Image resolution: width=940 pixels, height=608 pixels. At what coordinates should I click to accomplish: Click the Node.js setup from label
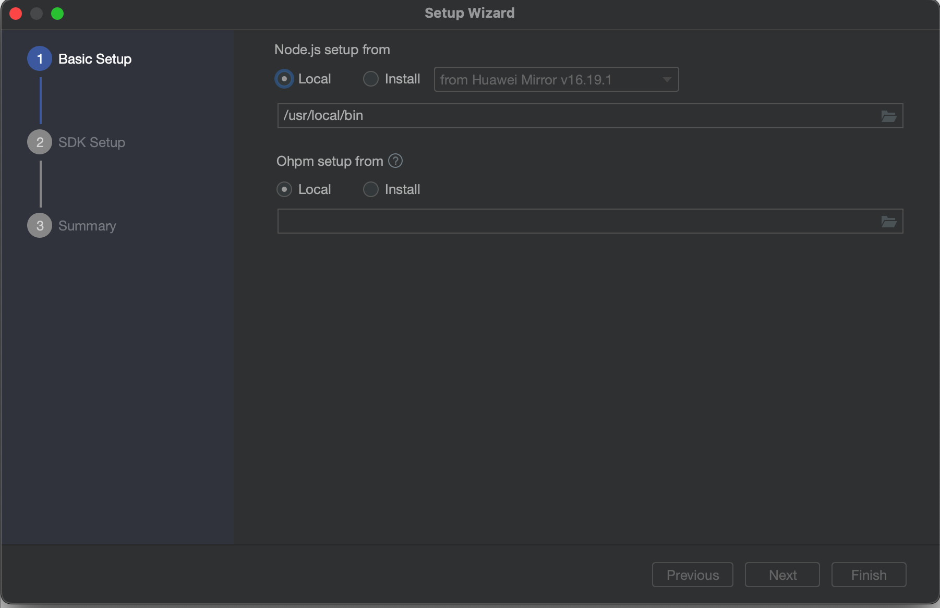tap(332, 50)
